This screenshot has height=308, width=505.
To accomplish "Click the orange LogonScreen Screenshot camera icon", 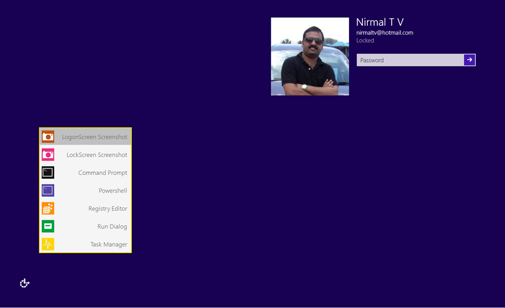I will [x=48, y=137].
